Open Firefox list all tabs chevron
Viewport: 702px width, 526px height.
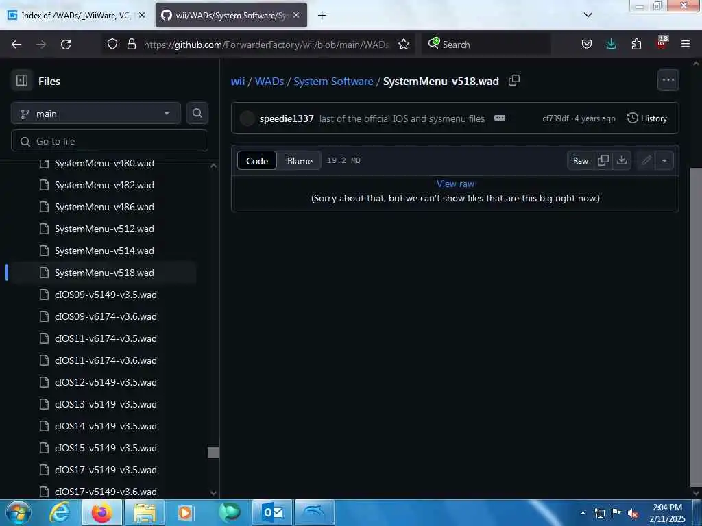(x=588, y=15)
